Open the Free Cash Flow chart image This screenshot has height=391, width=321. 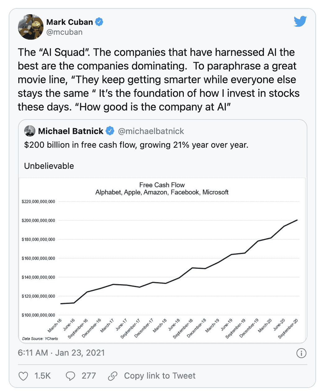click(162, 260)
